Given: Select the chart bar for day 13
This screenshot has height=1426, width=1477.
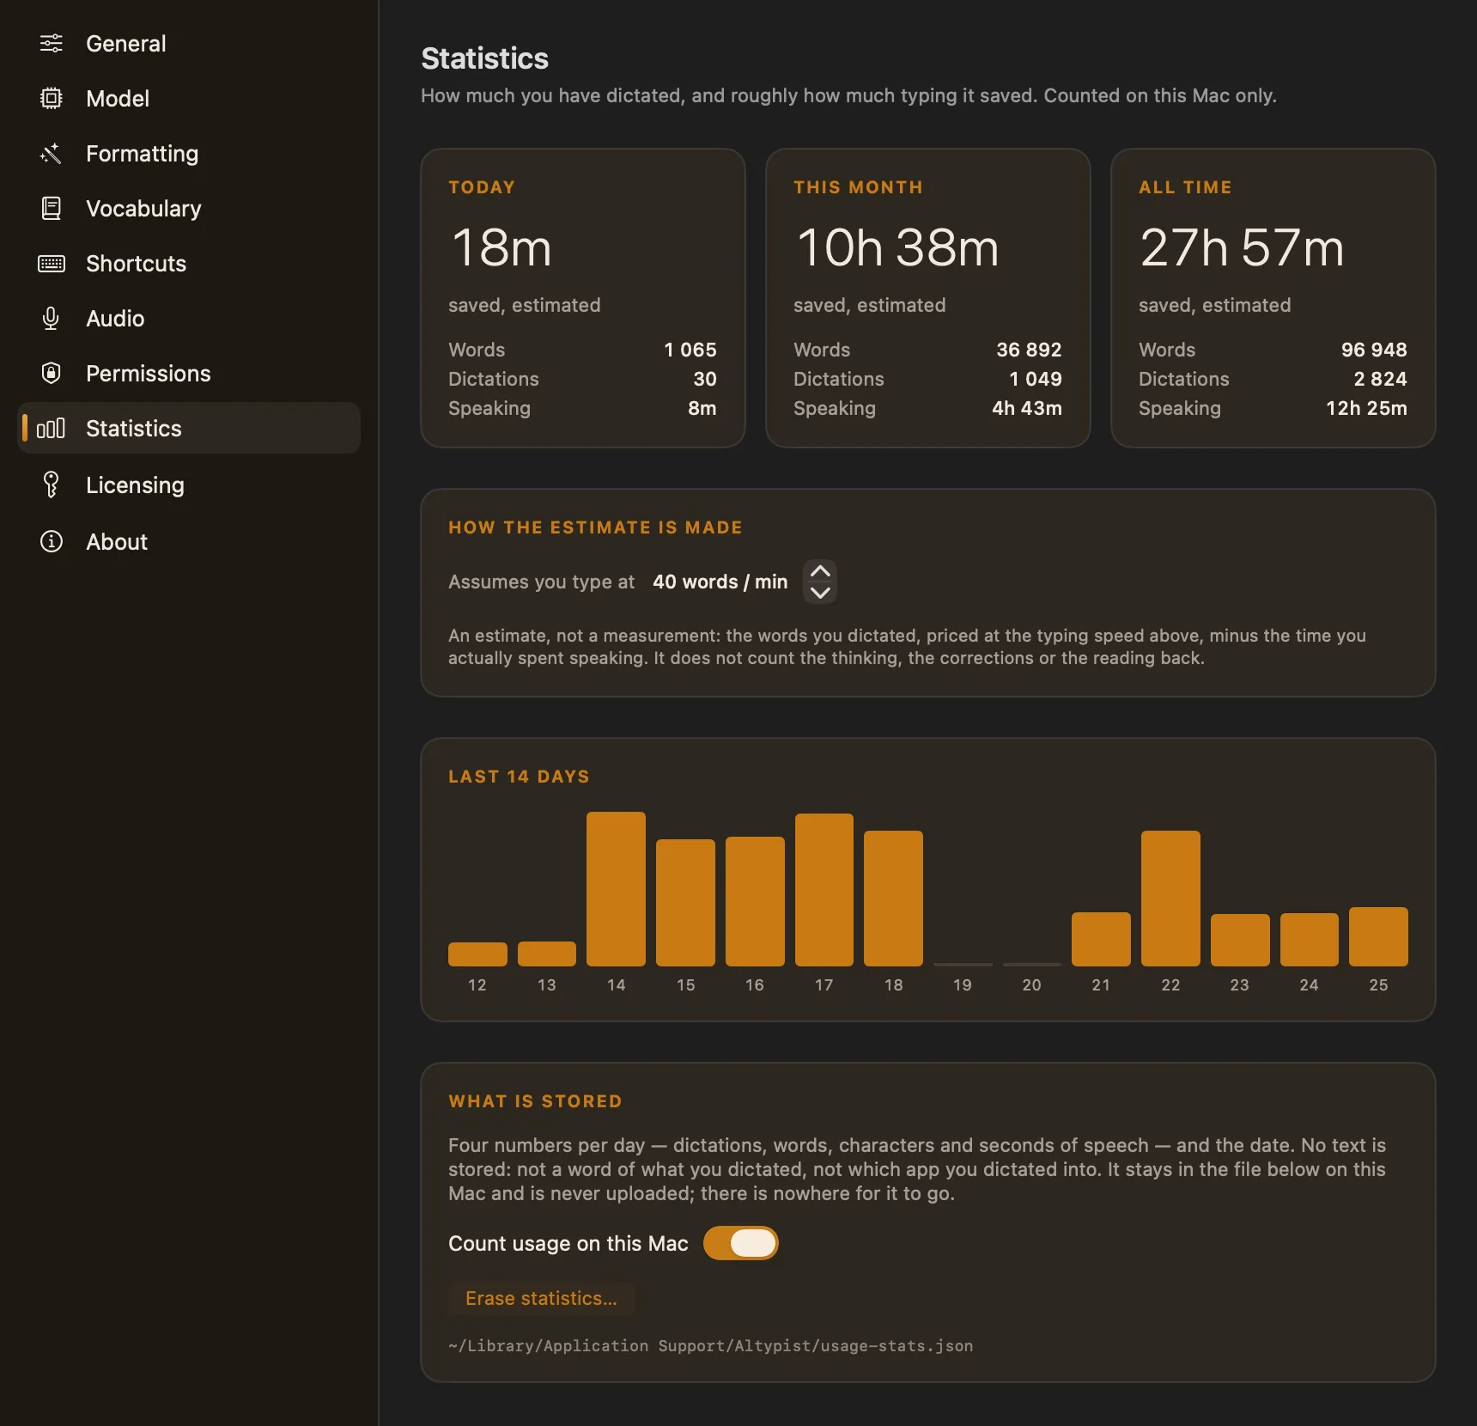Looking at the screenshot, I should tap(547, 954).
